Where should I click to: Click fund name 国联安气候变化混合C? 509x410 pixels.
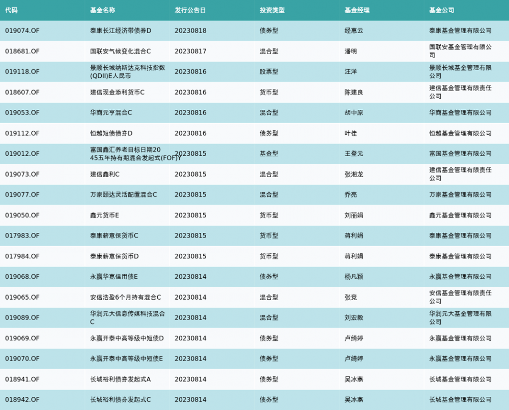coord(121,51)
